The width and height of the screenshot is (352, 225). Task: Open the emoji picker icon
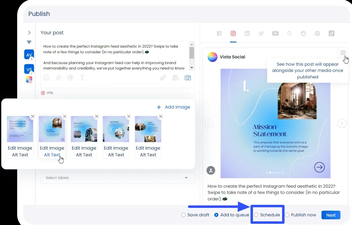point(46,78)
